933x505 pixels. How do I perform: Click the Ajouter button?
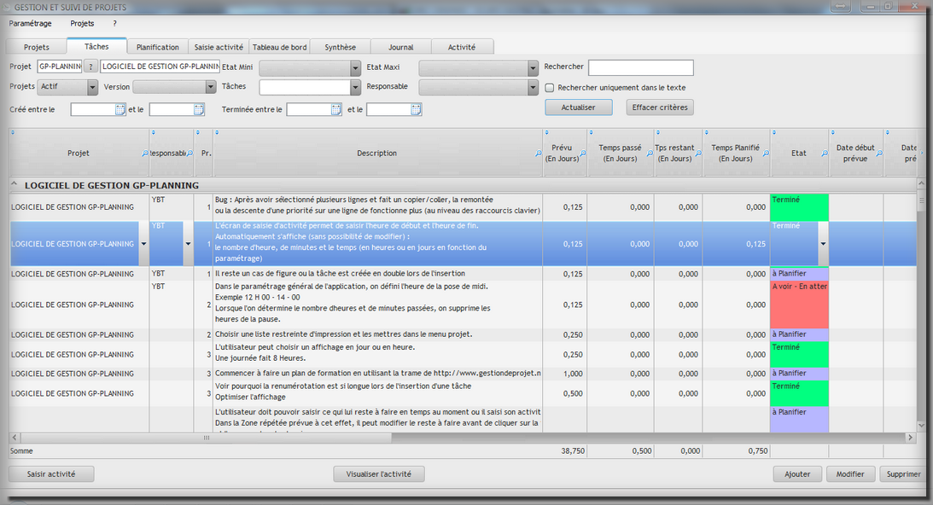(797, 474)
